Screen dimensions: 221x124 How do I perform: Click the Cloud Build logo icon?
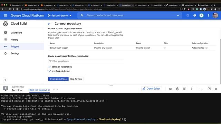(6, 24)
